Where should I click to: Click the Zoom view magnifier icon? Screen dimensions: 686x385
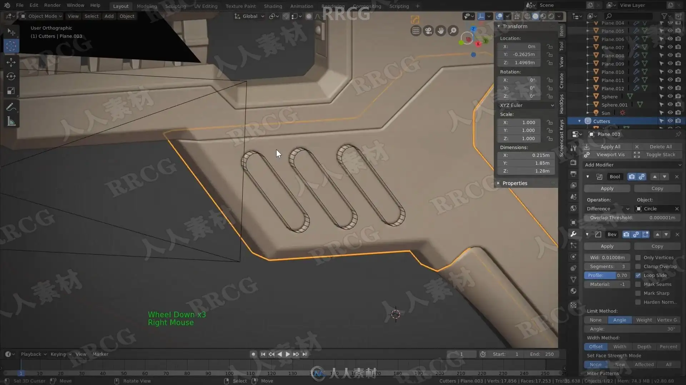click(453, 31)
